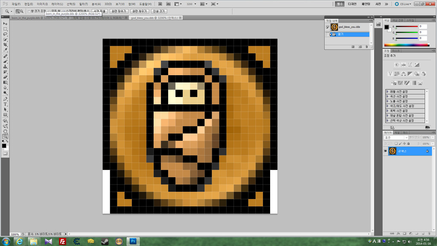
Task: Hide the layer using its eye icon
Action: pos(385,151)
